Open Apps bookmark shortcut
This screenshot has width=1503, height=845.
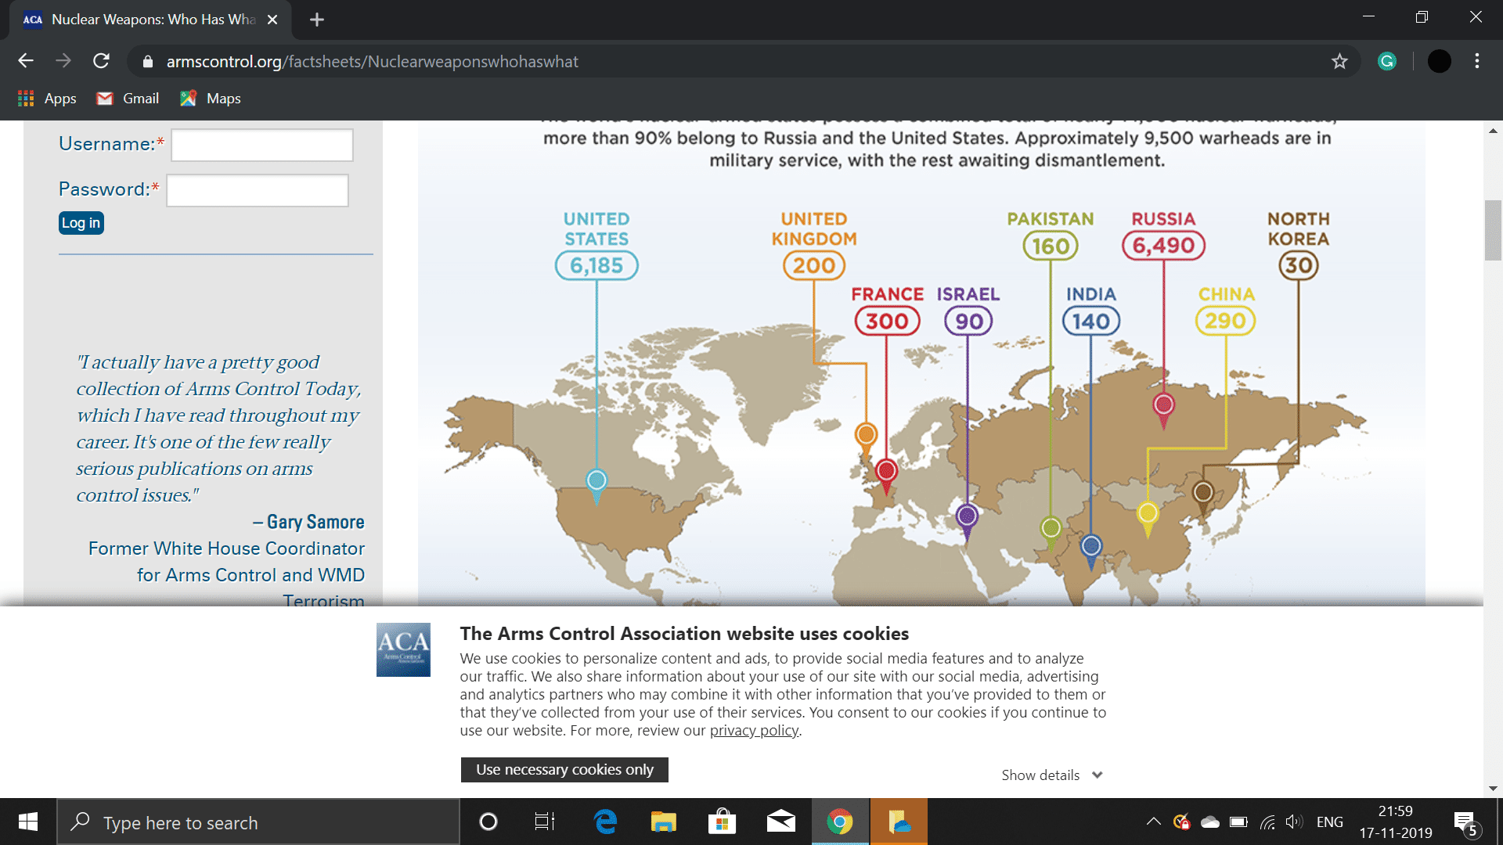point(47,99)
